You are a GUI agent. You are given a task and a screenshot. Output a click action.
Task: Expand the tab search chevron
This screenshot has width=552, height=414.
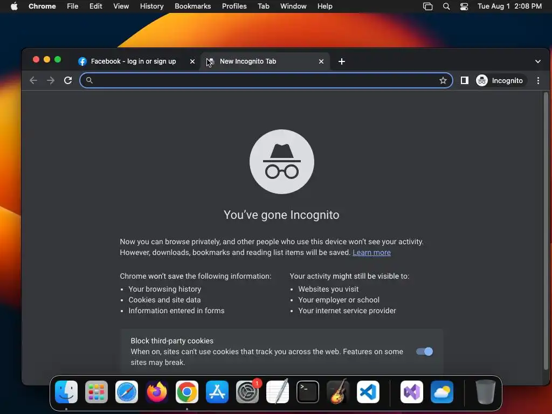coord(537,61)
